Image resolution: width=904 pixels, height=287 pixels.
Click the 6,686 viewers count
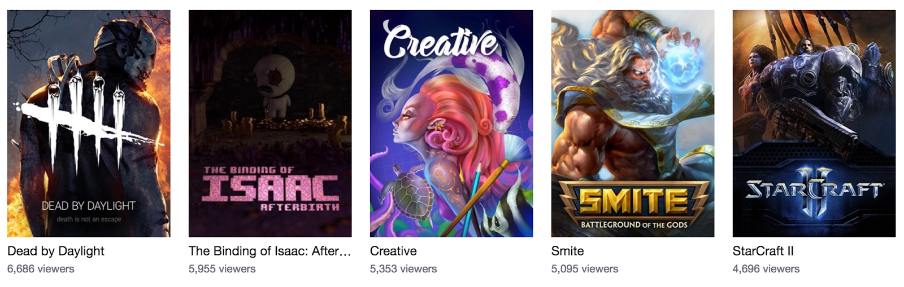point(41,270)
